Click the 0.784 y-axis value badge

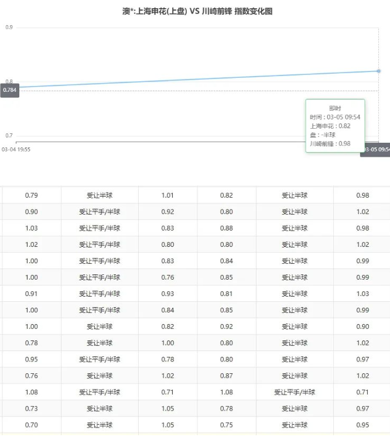(10, 91)
